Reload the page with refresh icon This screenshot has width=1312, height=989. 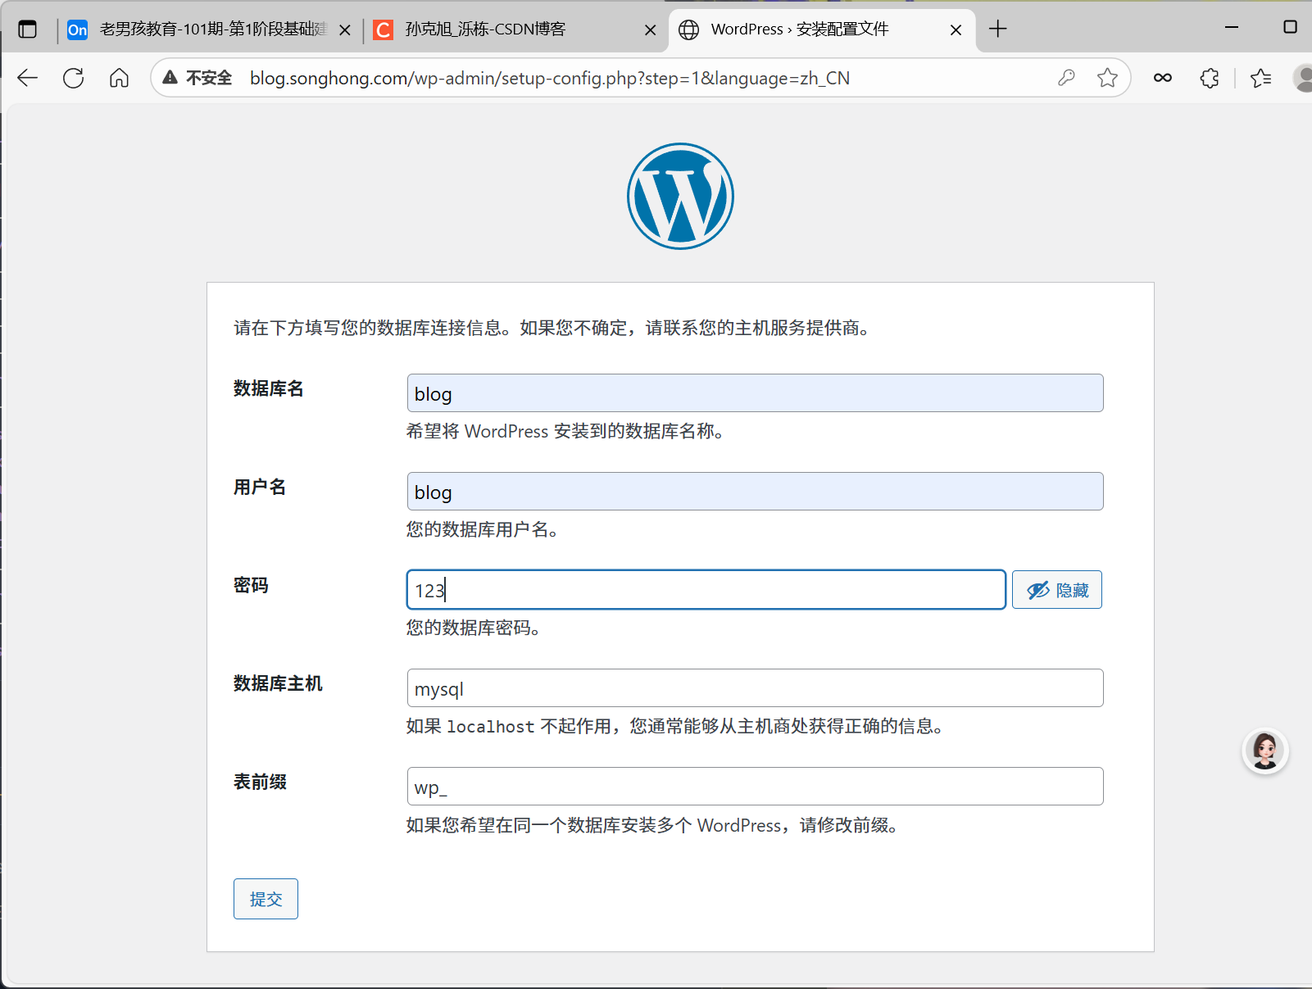click(74, 78)
